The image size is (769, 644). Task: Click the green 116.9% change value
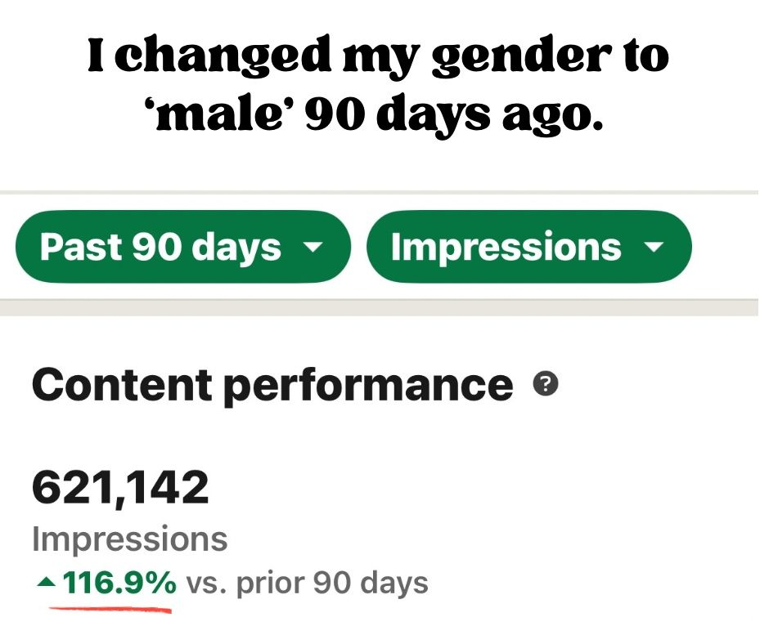119,583
